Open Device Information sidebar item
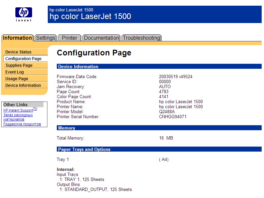The width and height of the screenshot is (264, 198). [x=26, y=85]
